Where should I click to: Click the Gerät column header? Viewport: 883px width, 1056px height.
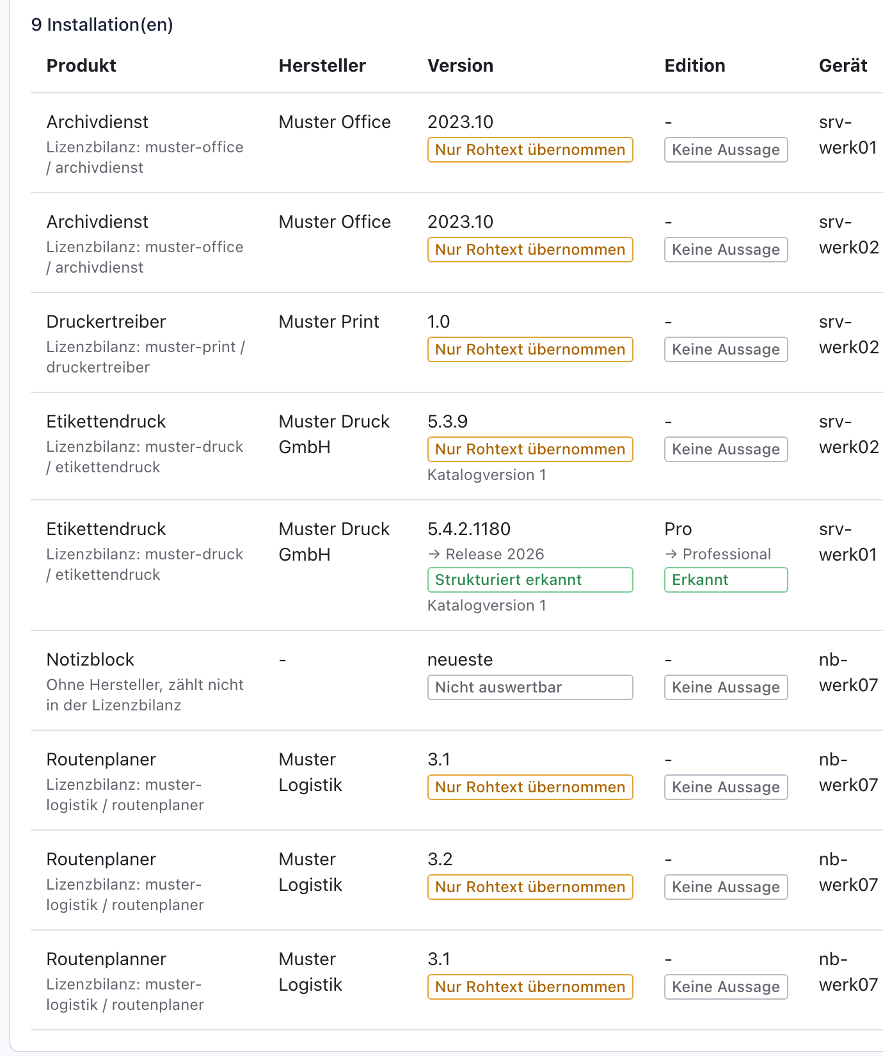click(843, 65)
